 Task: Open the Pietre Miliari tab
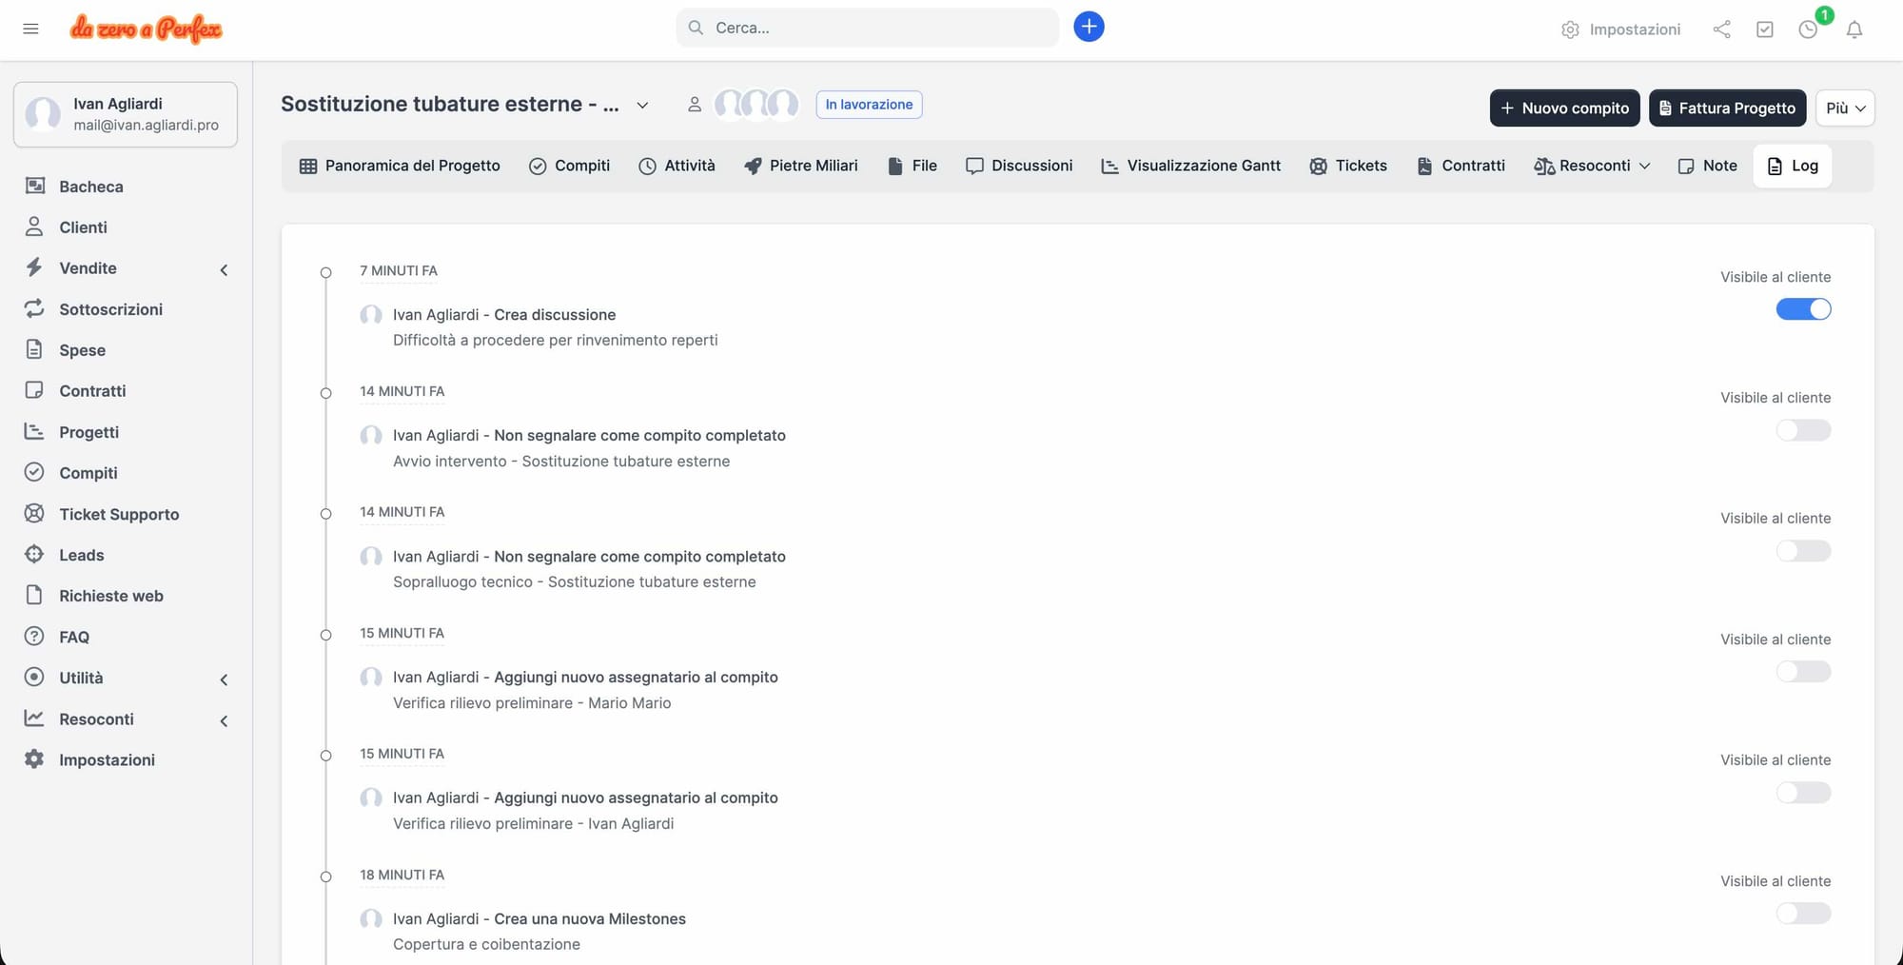[800, 166]
